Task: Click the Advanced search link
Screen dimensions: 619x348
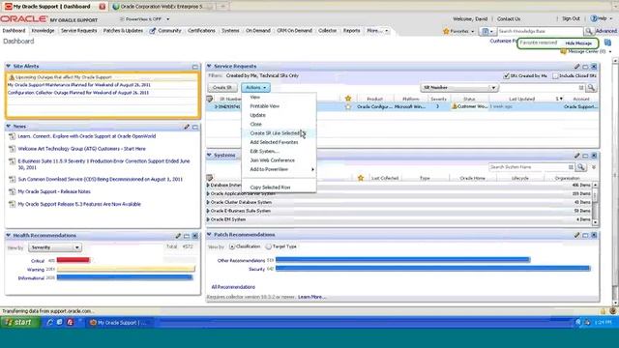Action: pyautogui.click(x=605, y=31)
